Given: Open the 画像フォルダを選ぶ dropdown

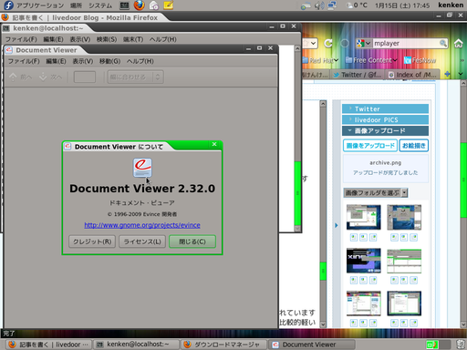Looking at the screenshot, I should tap(376, 192).
